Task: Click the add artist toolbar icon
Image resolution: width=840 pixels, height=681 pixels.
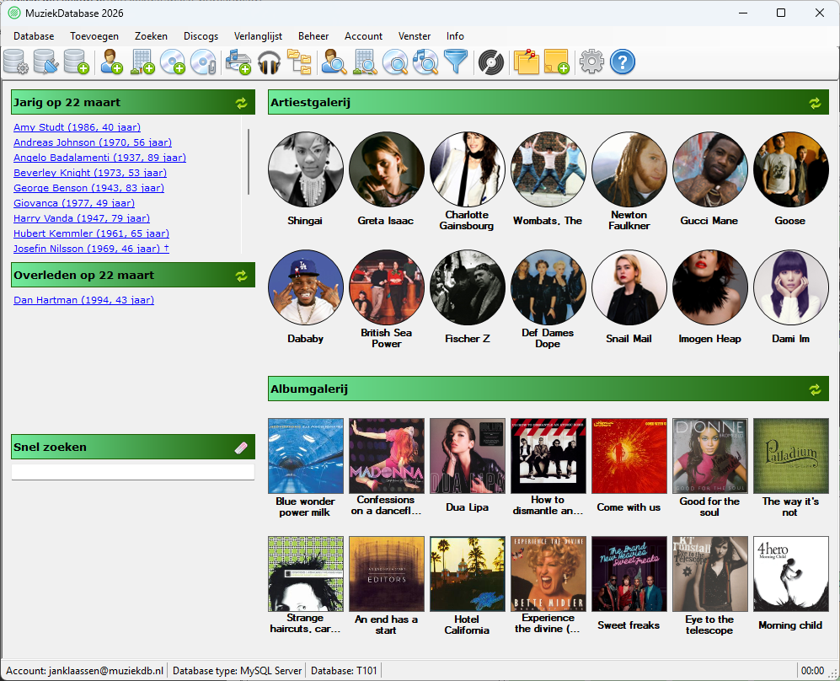Action: point(112,62)
